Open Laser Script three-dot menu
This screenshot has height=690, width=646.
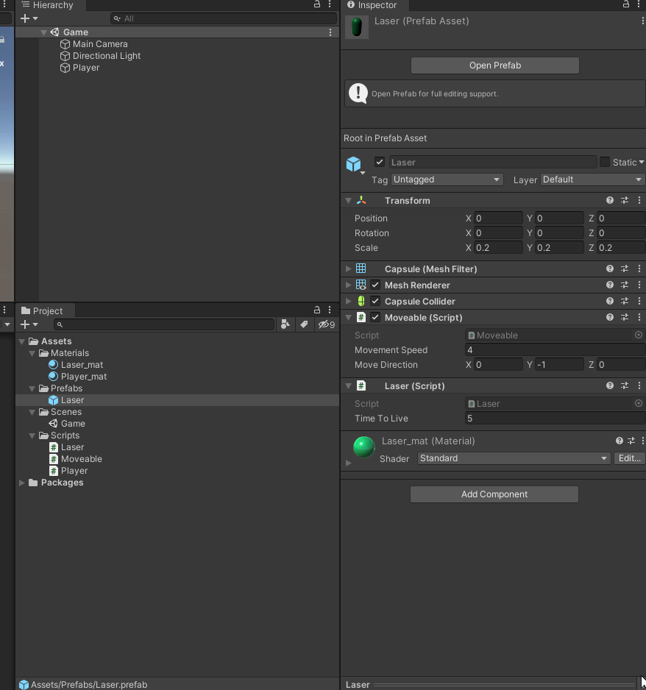[639, 385]
